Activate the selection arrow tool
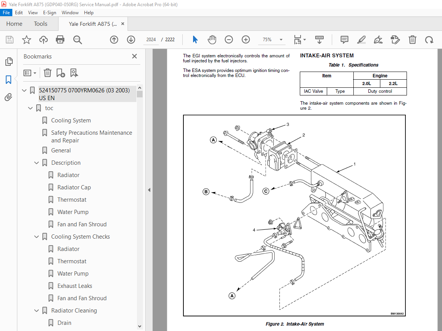 point(195,40)
